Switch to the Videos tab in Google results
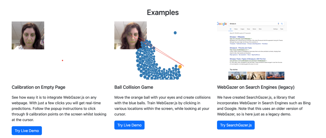 235,29
